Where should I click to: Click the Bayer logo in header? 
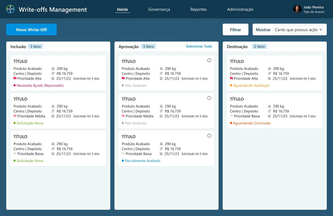point(10,9)
